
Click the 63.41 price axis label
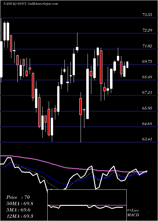coord(147,139)
